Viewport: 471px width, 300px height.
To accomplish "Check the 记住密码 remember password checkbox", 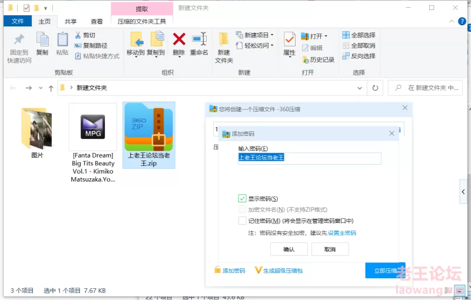I will click(x=242, y=221).
